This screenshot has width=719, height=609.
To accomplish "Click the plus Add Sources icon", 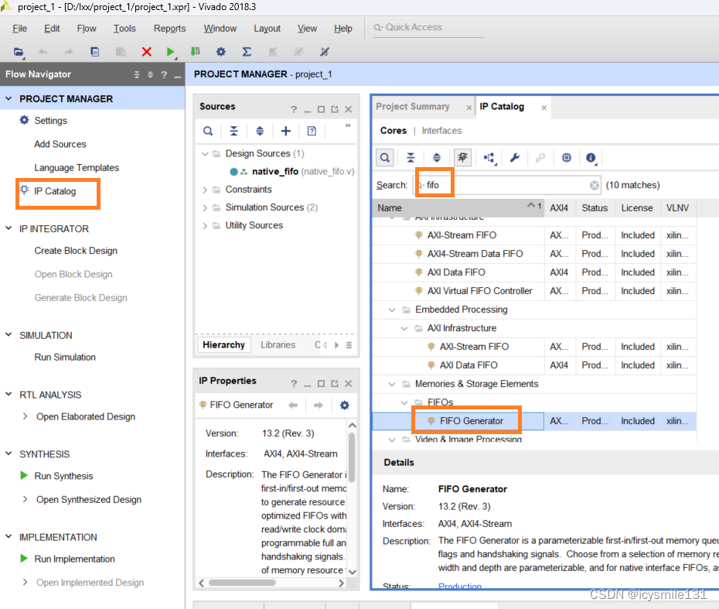I will (286, 132).
